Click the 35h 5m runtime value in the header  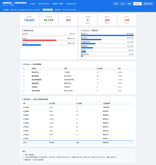(x=46, y=4)
